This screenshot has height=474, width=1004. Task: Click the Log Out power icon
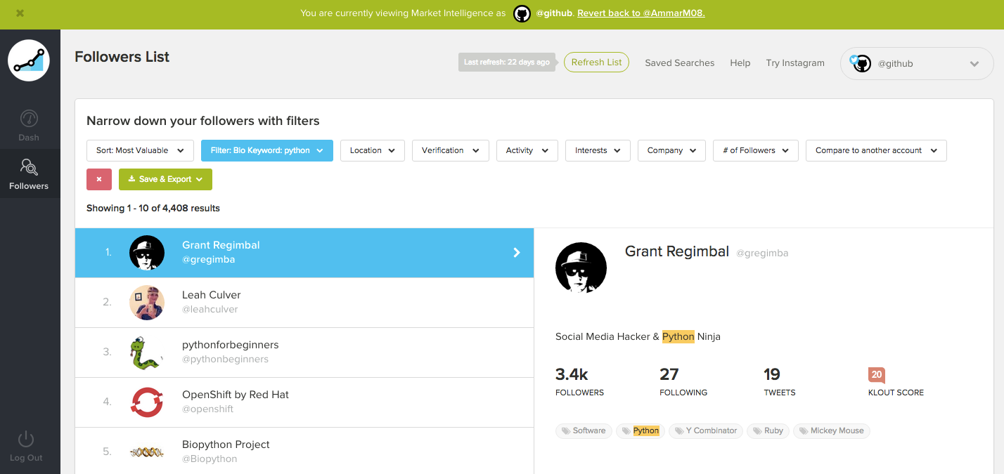(26, 440)
